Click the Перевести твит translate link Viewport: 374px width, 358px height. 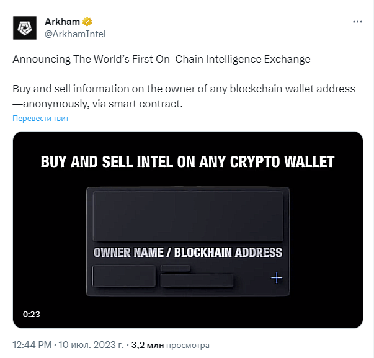pyautogui.click(x=40, y=118)
